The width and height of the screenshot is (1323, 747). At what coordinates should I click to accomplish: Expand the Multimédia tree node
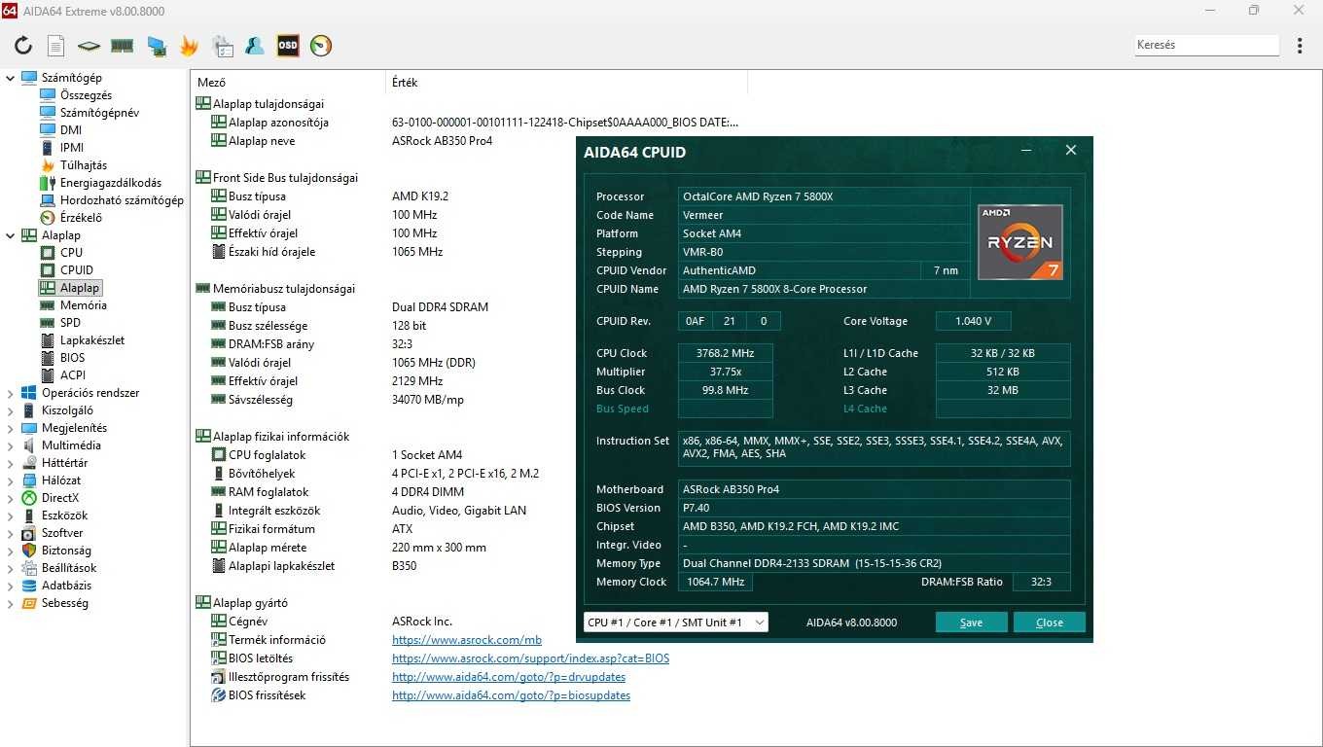(10, 445)
